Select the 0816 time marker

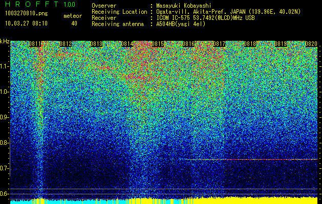pyautogui.click(x=188, y=44)
